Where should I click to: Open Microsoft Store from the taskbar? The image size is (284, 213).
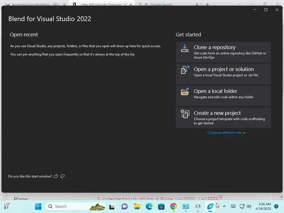pos(161,206)
